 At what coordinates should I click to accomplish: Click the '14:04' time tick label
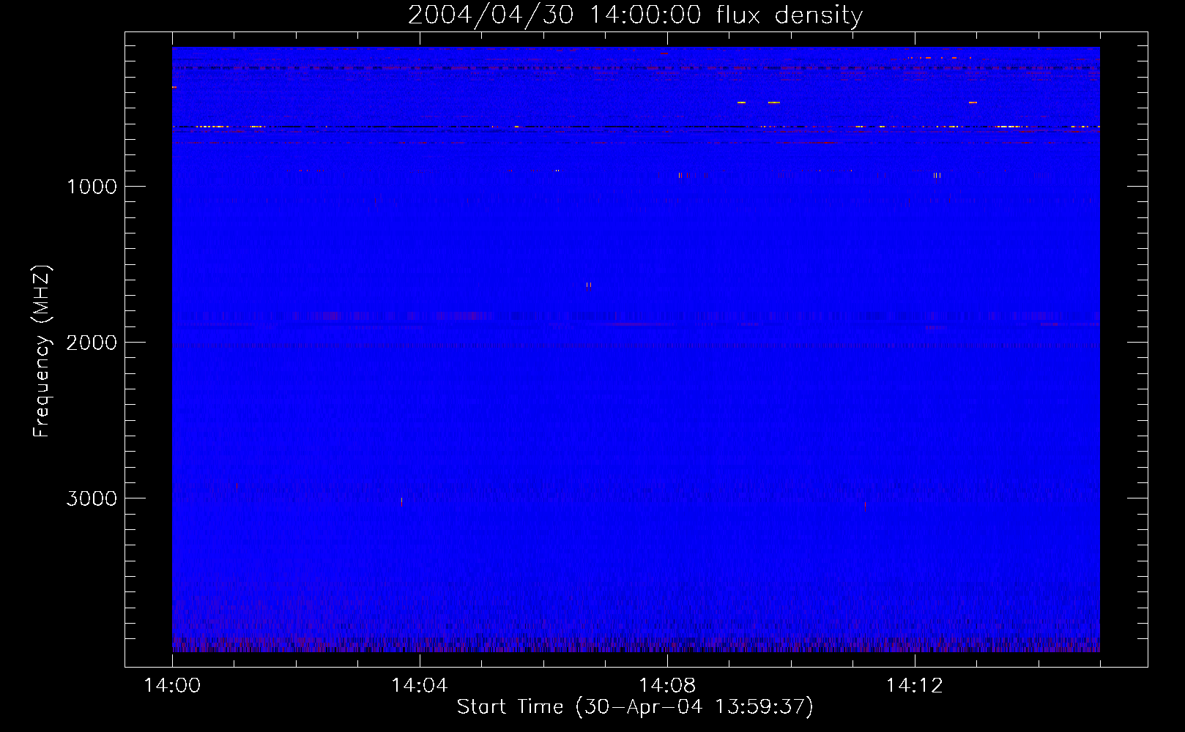pos(420,686)
